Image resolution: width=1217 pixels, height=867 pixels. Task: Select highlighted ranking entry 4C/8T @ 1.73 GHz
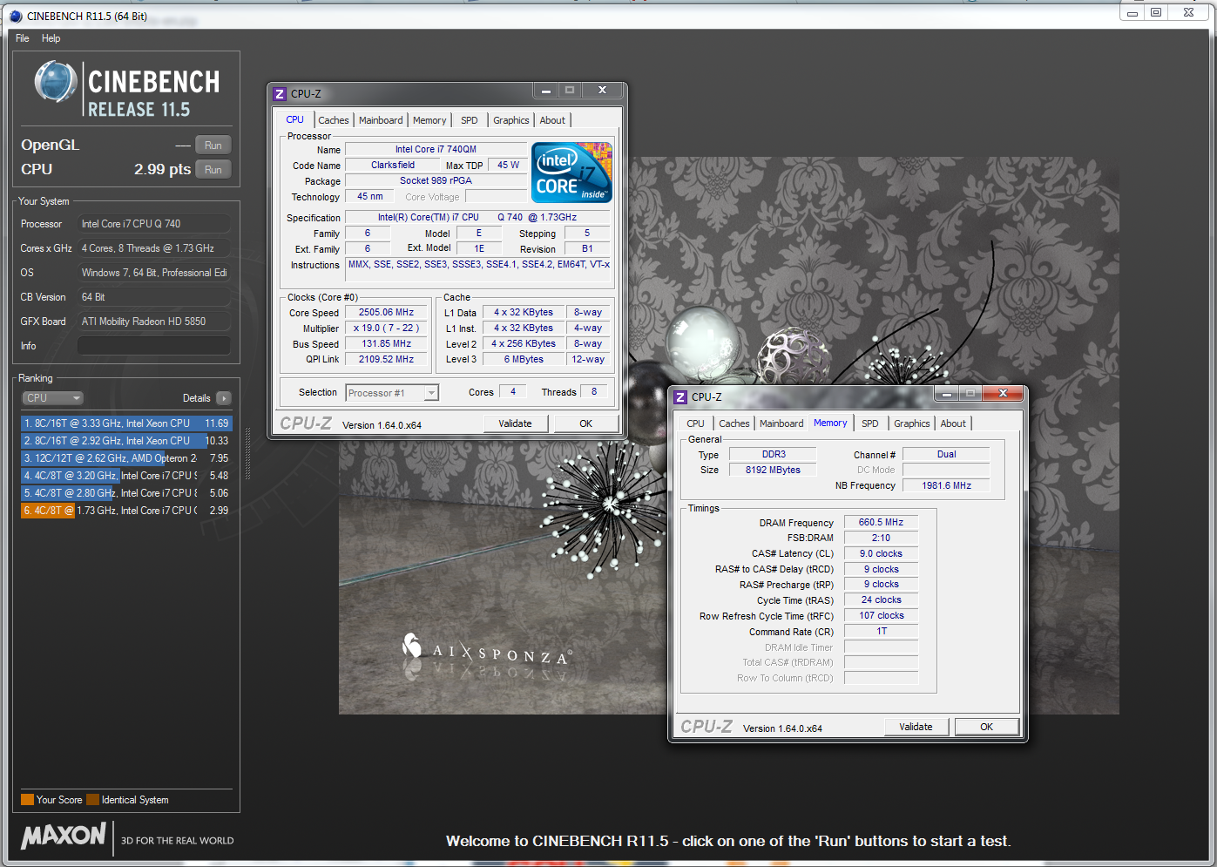(126, 511)
